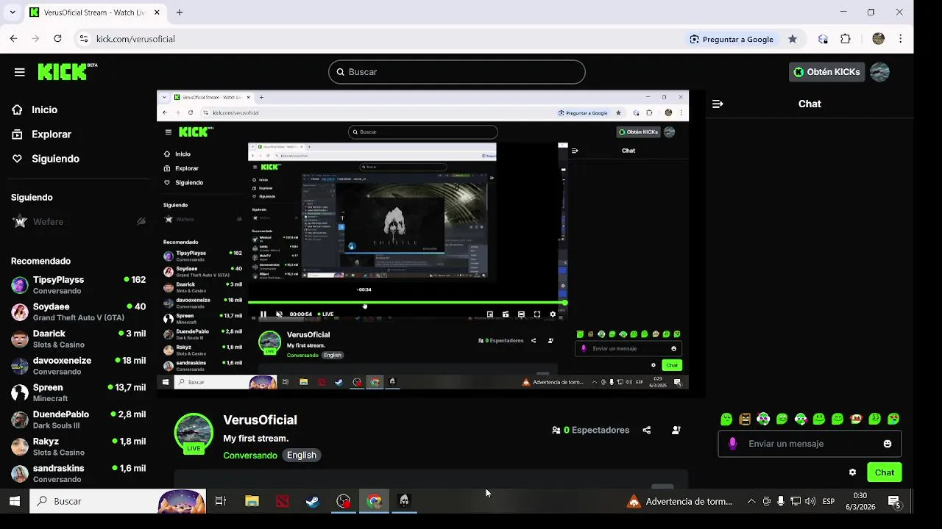Click the purple icon in chat input
The width and height of the screenshot is (942, 529).
click(732, 444)
